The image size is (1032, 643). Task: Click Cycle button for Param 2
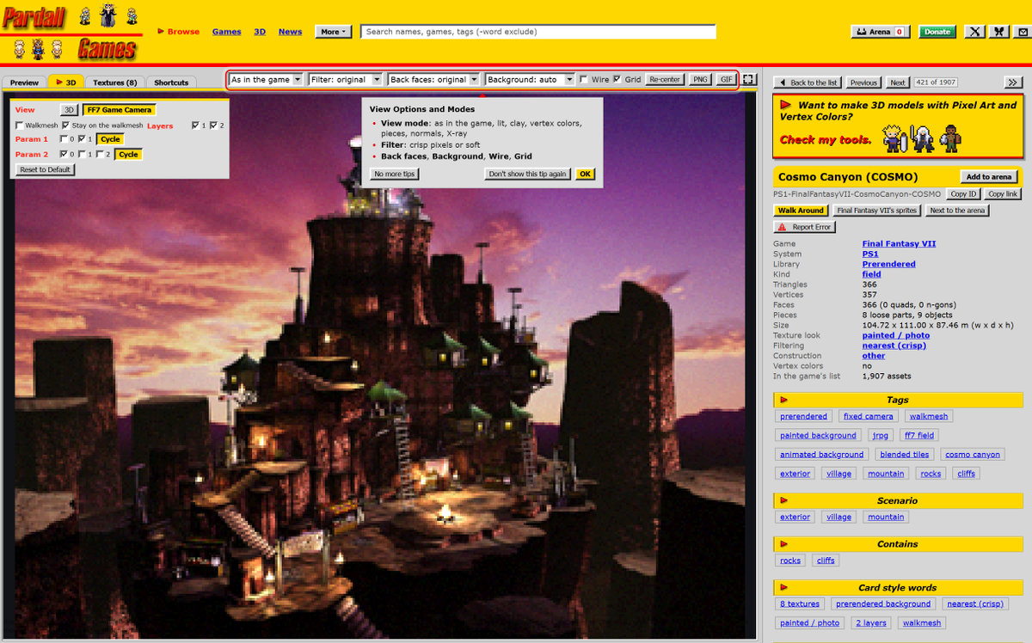coord(128,154)
